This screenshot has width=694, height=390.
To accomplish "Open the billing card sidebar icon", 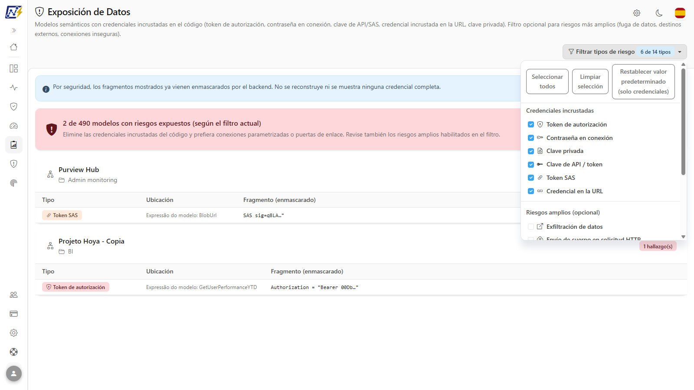I will 14,314.
